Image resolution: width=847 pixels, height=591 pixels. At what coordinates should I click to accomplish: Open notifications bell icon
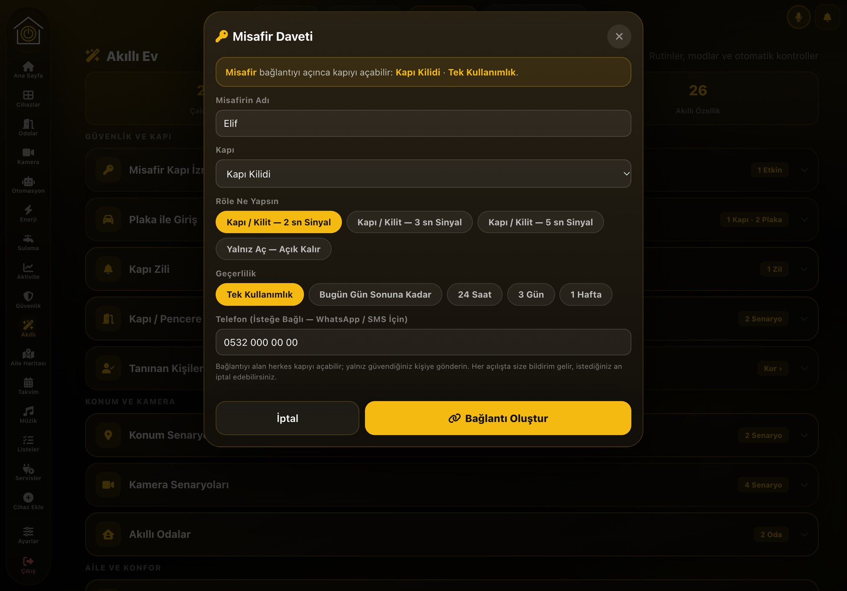pyautogui.click(x=827, y=17)
